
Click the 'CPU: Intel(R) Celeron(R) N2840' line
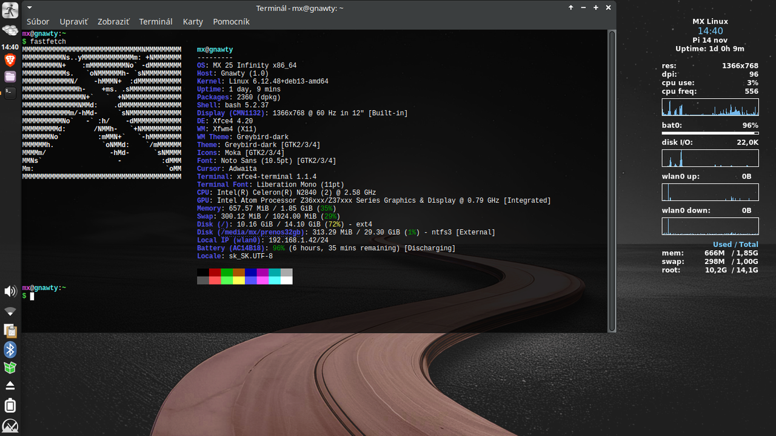[x=286, y=193]
